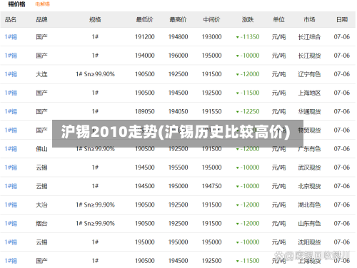Click the 佛山 brand cell
Image resolution: width=357 pixels, height=268 pixels.
click(41, 149)
